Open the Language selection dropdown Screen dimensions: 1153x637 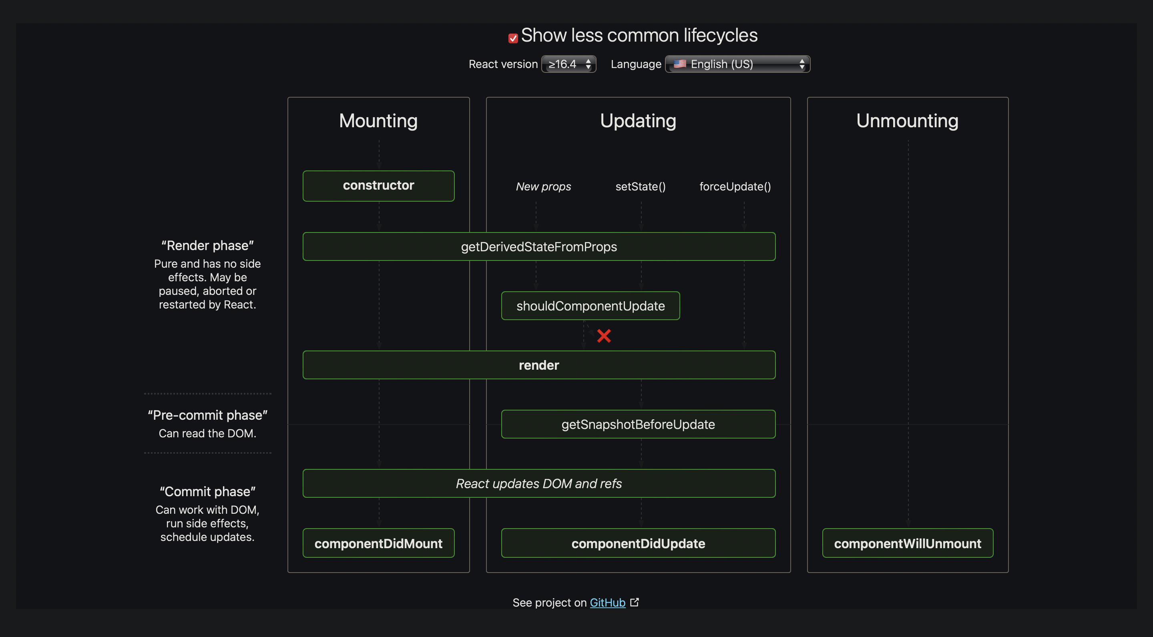[x=737, y=64]
